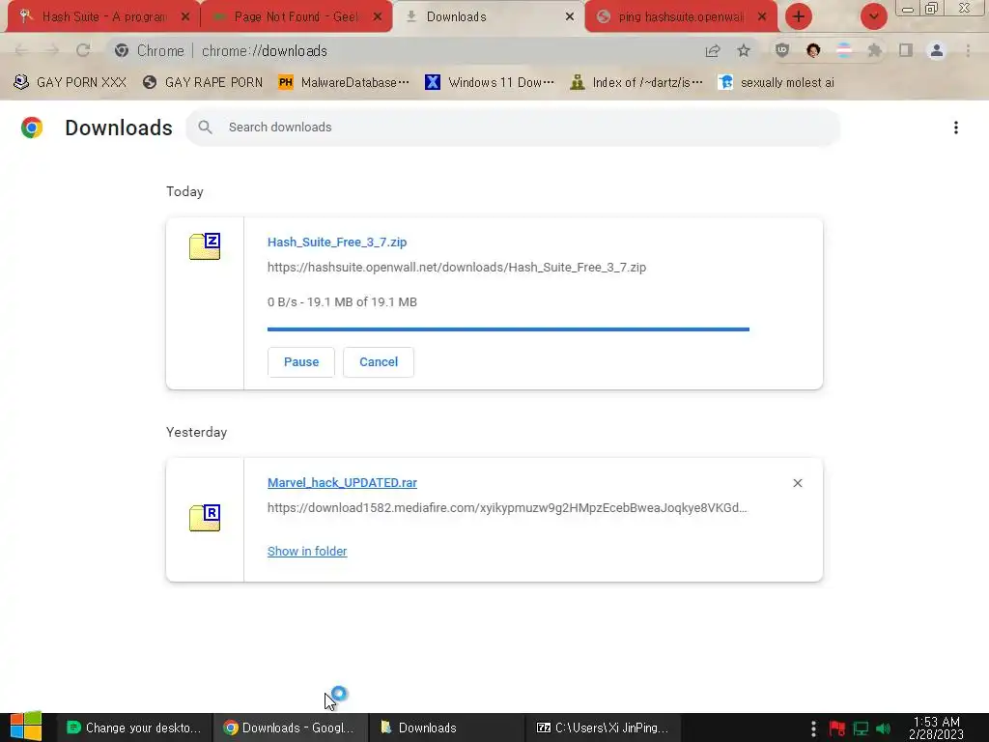Close the Page Not Found tab
Image resolution: width=989 pixels, height=742 pixels.
coord(378,17)
